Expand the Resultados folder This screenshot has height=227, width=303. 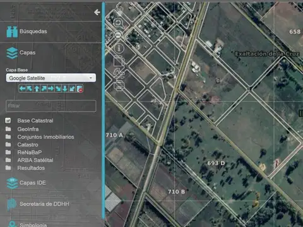tap(8, 168)
